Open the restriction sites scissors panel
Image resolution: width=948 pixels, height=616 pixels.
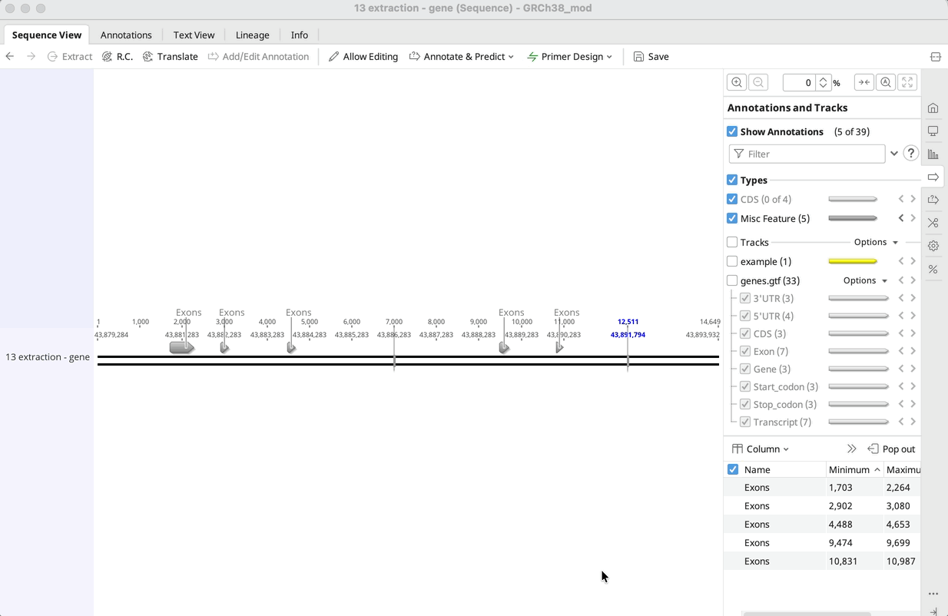coord(933,223)
